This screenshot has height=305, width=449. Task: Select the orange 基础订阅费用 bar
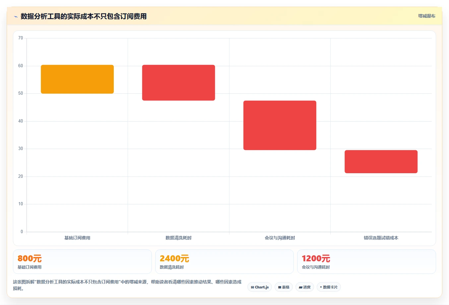click(x=77, y=79)
